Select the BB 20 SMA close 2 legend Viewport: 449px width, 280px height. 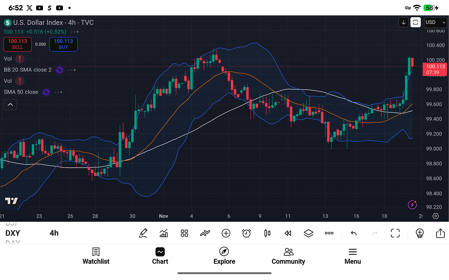[28, 70]
